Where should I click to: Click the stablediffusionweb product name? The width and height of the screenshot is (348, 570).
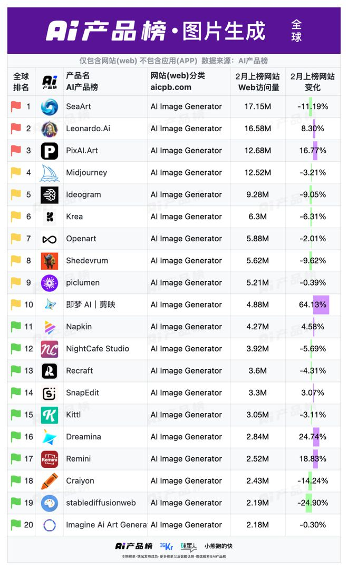pyautogui.click(x=101, y=503)
